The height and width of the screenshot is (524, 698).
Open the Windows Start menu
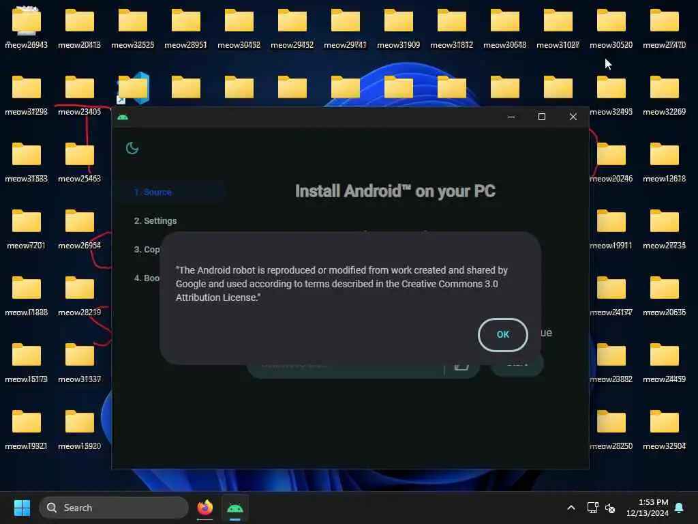[x=22, y=508]
